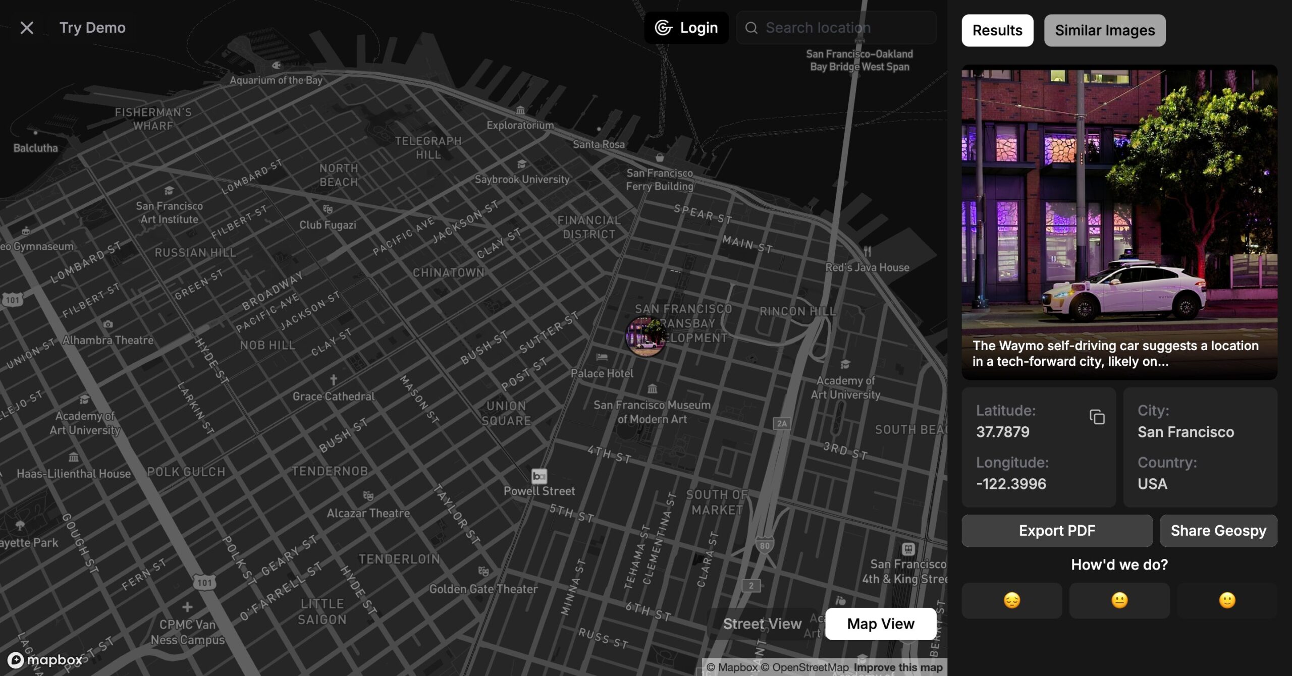The height and width of the screenshot is (676, 1292).
Task: Click the Mapbox logo in map corner
Action: point(44,660)
